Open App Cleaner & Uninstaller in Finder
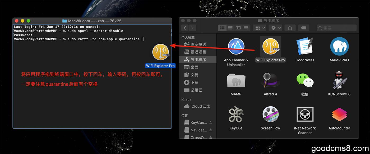The width and height of the screenshot is (370, 154). [x=236, y=47]
